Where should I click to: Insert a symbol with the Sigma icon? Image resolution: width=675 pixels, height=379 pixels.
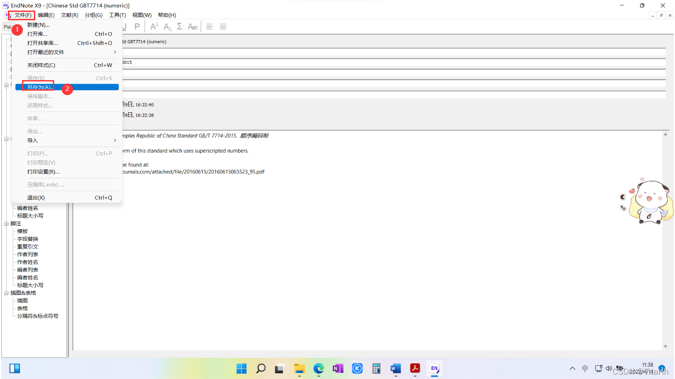click(180, 26)
